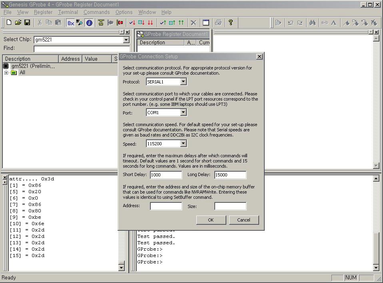
Task: Expand the All folder tree node
Action: [x=6, y=73]
